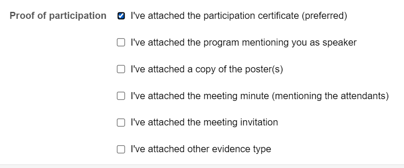Check the program mentioning speaker checkbox
404x168 pixels.
121,43
